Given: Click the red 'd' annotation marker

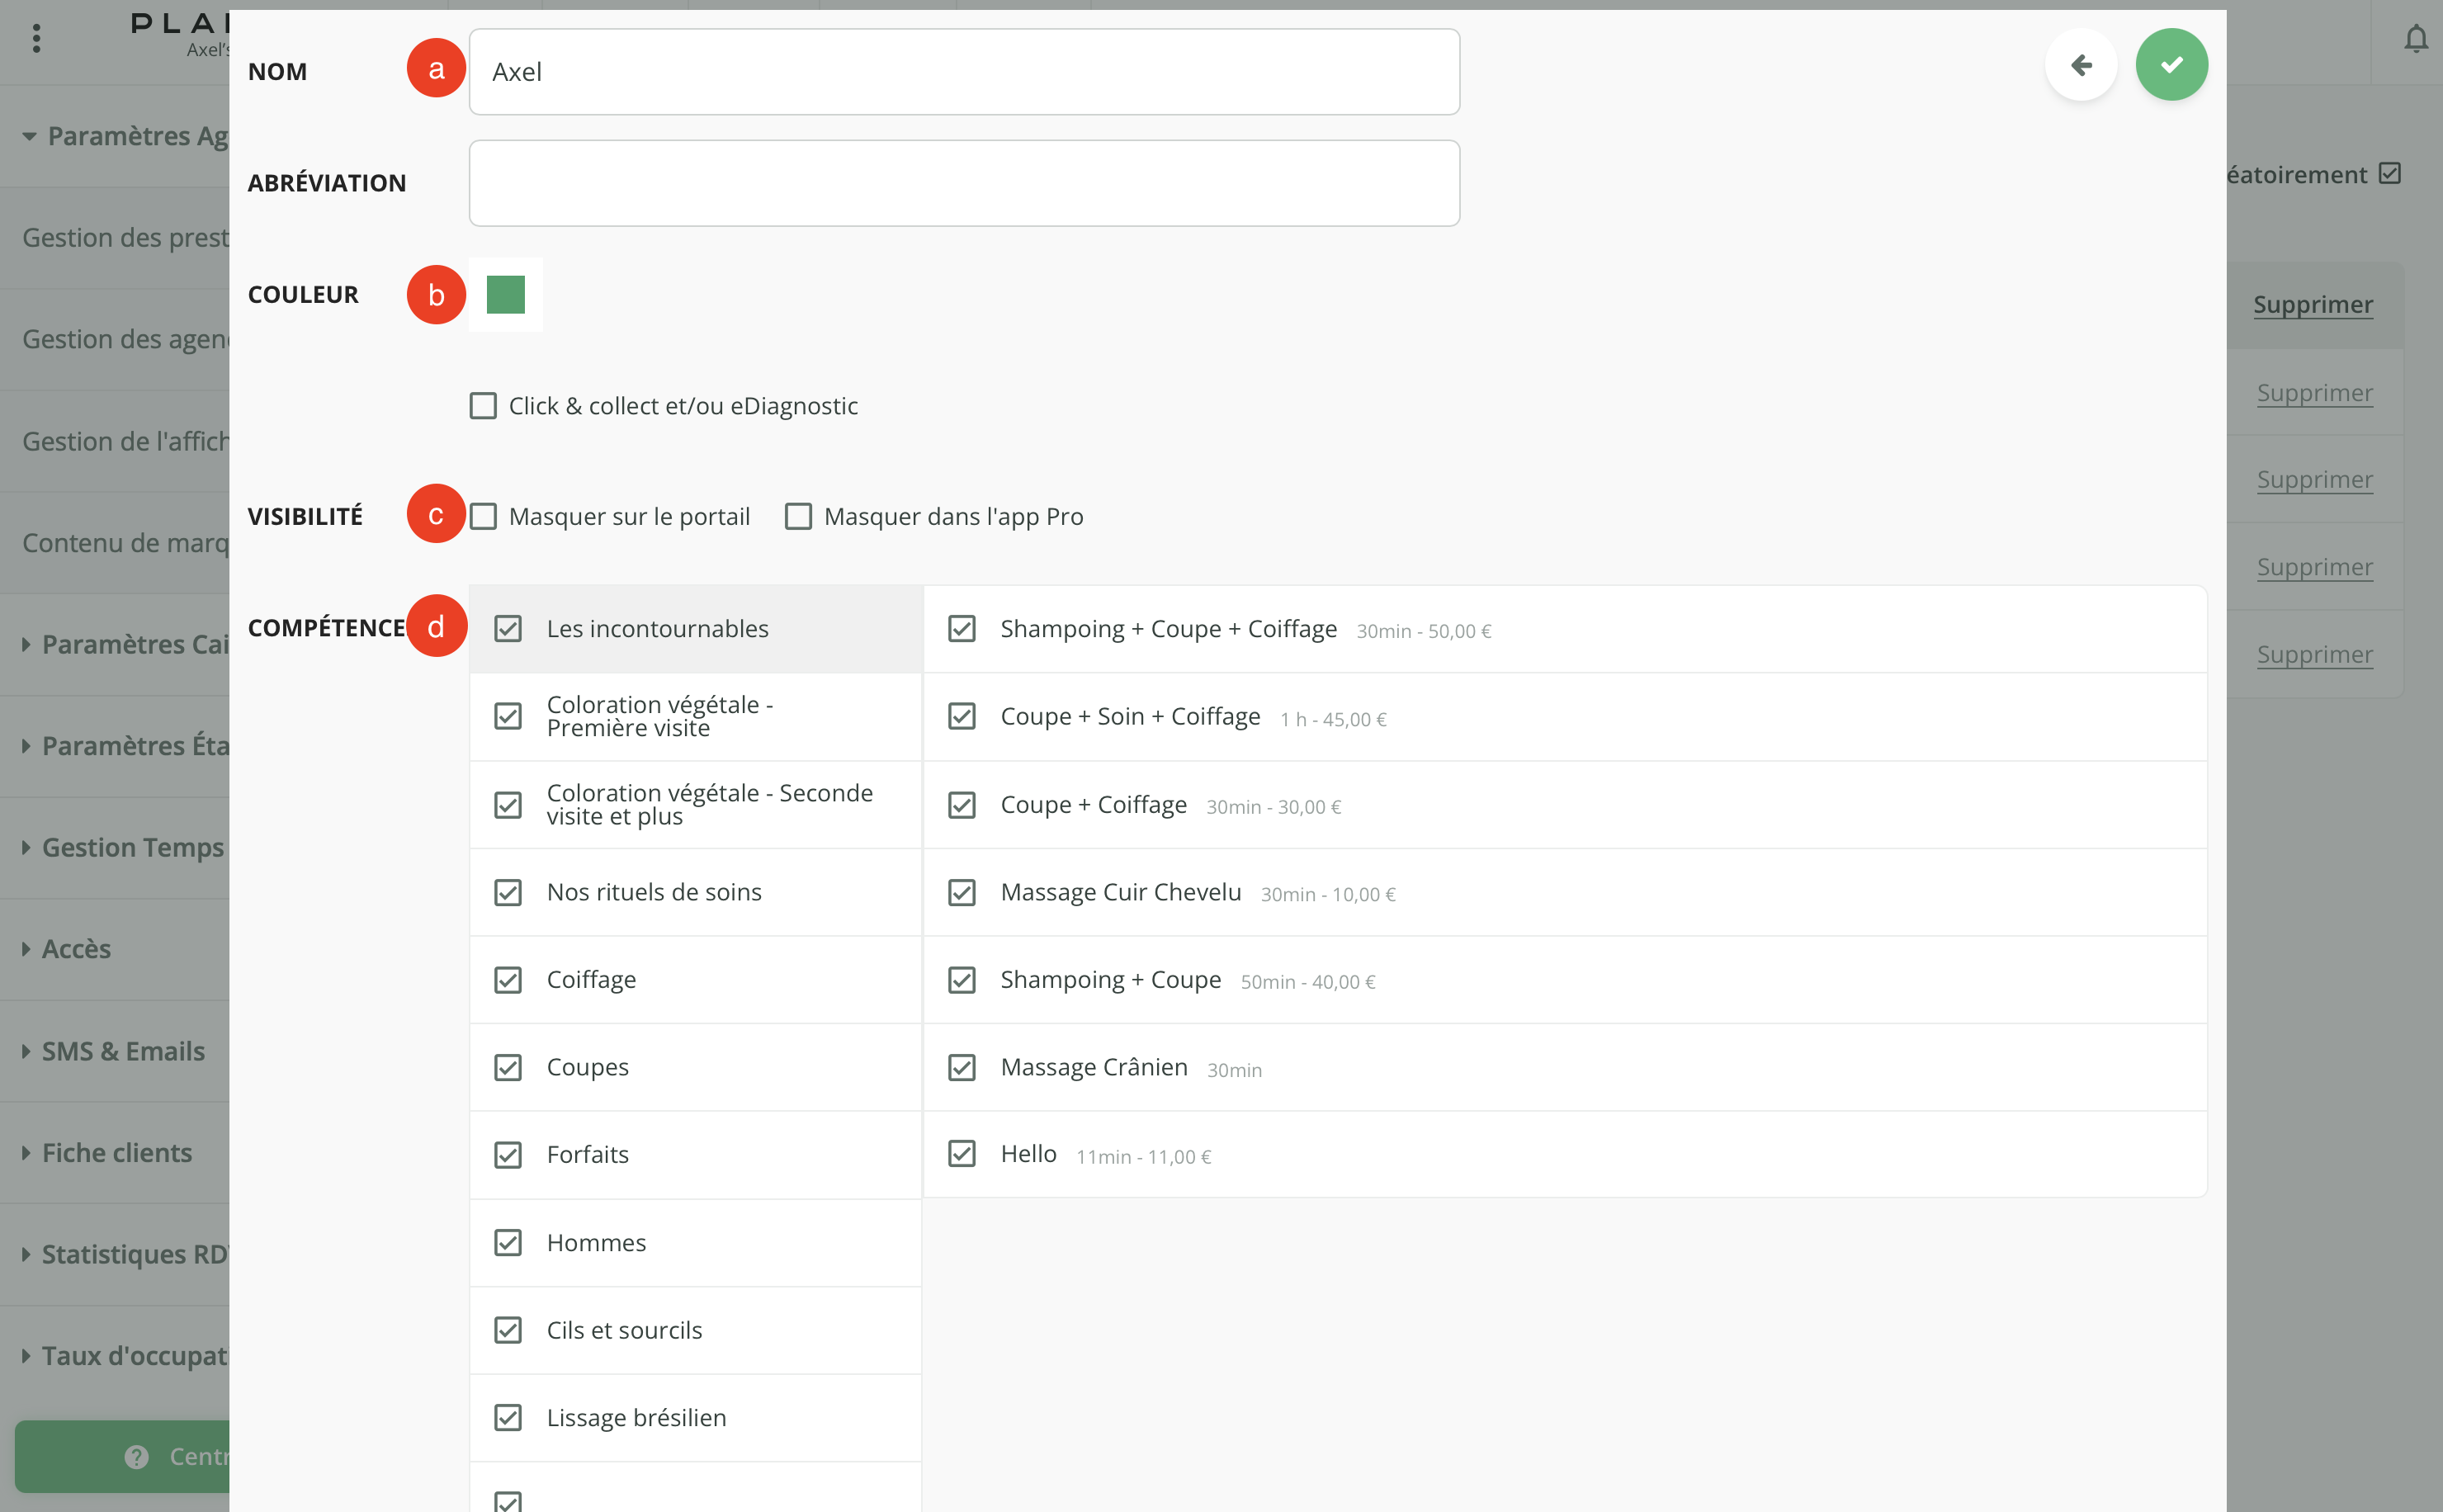Looking at the screenshot, I should click(436, 626).
